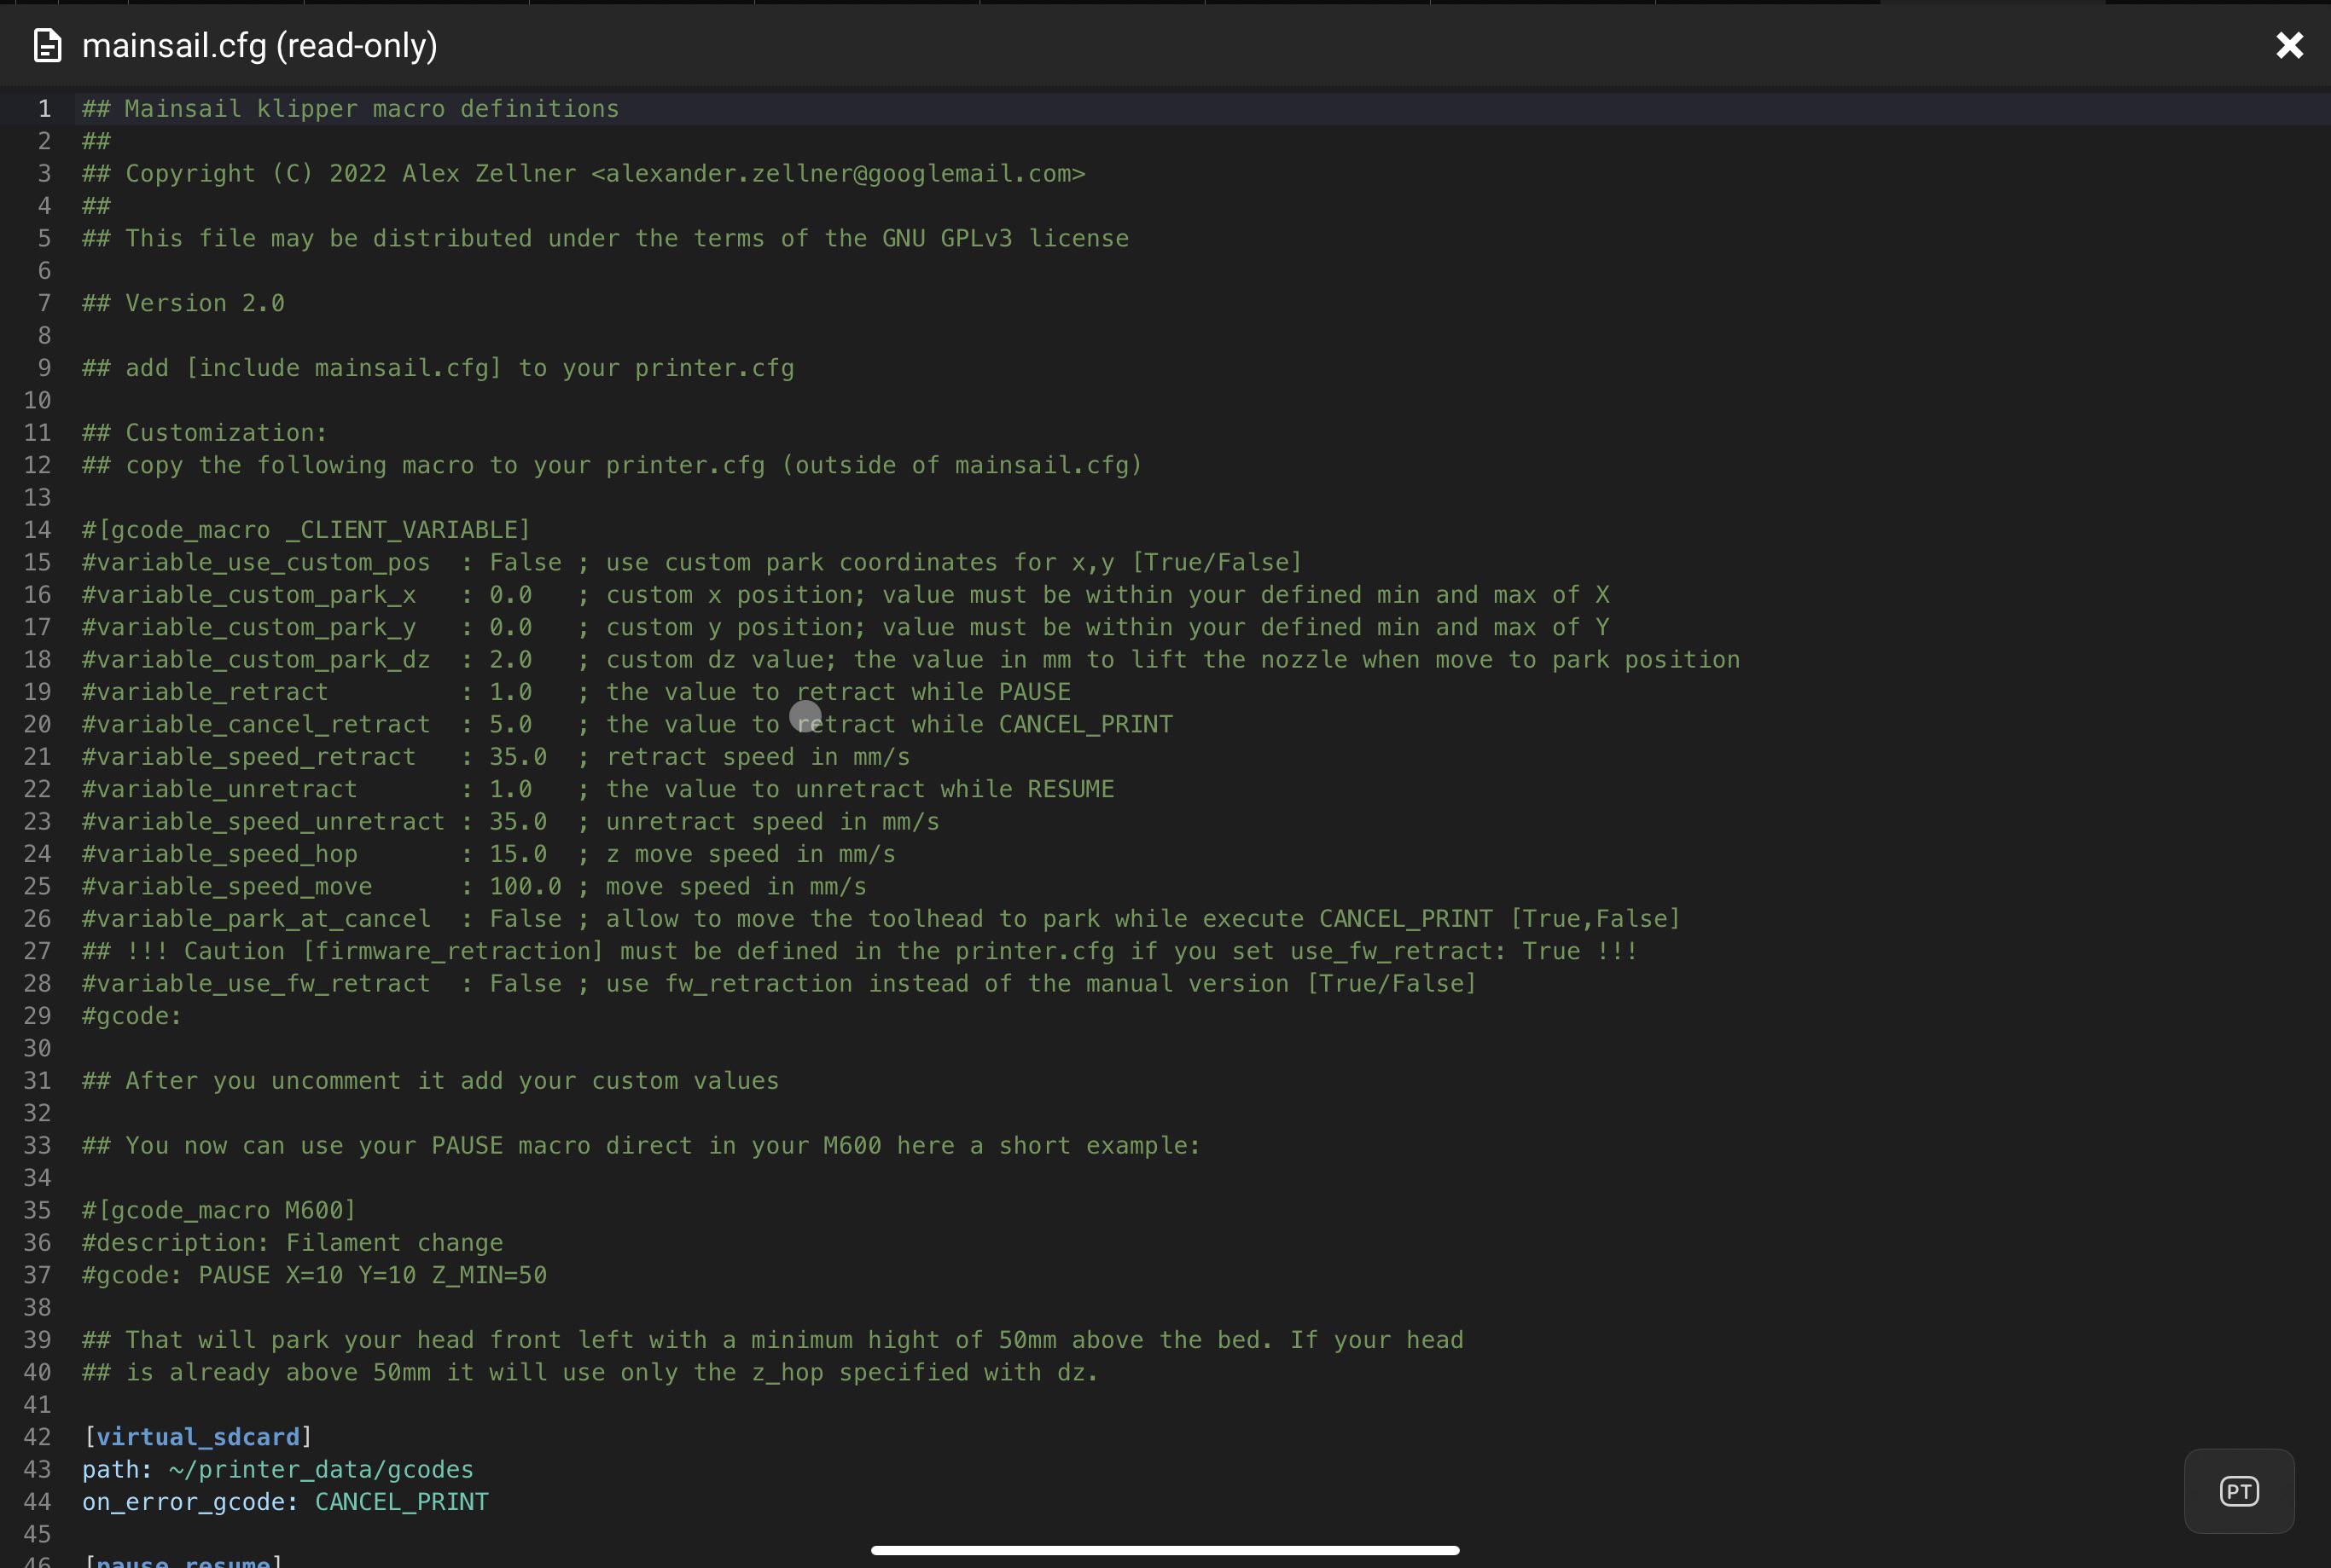Click the file document icon beside the title
Screen dimensions: 2331x1568
[x=47, y=46]
